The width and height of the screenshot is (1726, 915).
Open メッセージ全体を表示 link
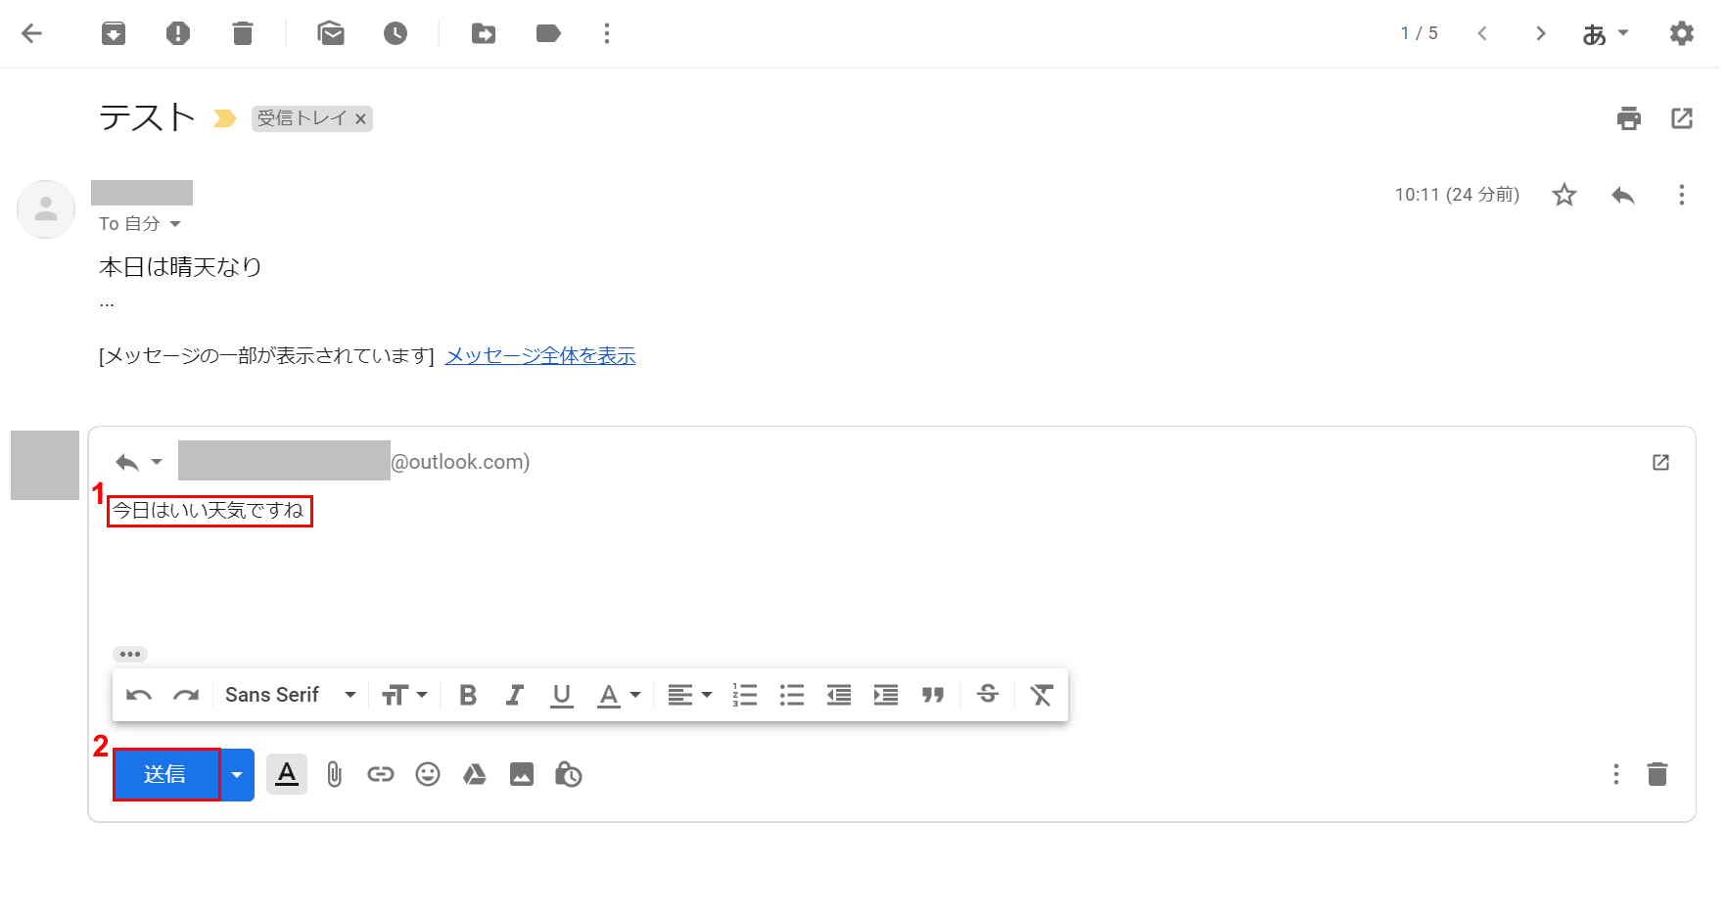[540, 356]
